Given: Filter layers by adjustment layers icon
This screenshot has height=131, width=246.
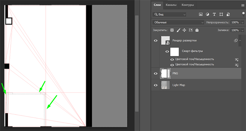Looking at the screenshot, I should (x=207, y=14).
